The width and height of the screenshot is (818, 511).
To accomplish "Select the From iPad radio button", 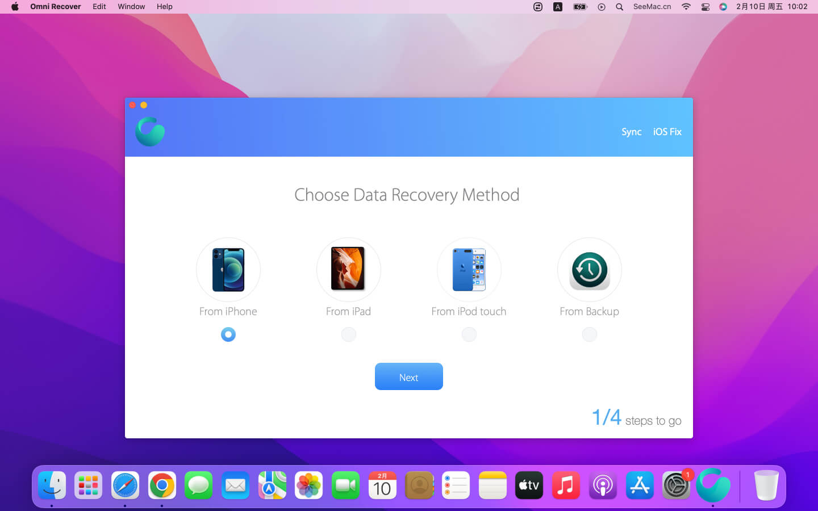I will click(348, 334).
